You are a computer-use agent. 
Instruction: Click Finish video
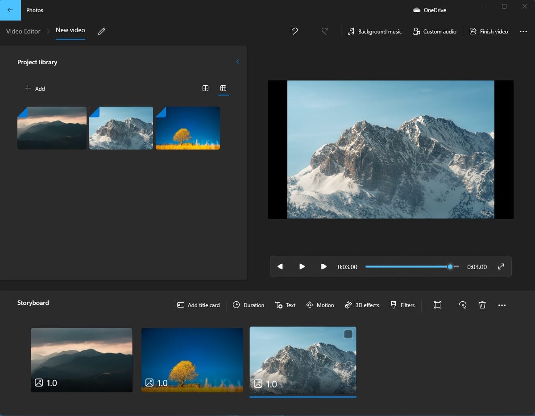[x=489, y=32]
